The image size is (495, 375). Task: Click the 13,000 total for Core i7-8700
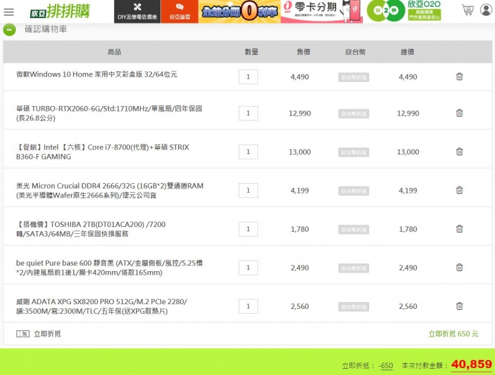pyautogui.click(x=408, y=152)
